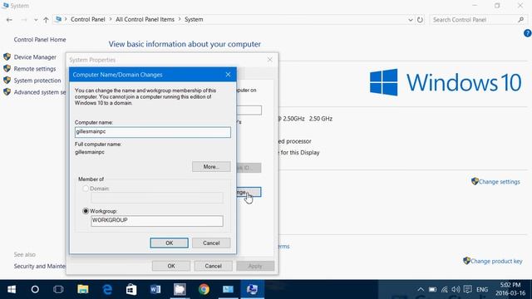Close the Computer Name/Domain Changes dialog

coord(228,75)
